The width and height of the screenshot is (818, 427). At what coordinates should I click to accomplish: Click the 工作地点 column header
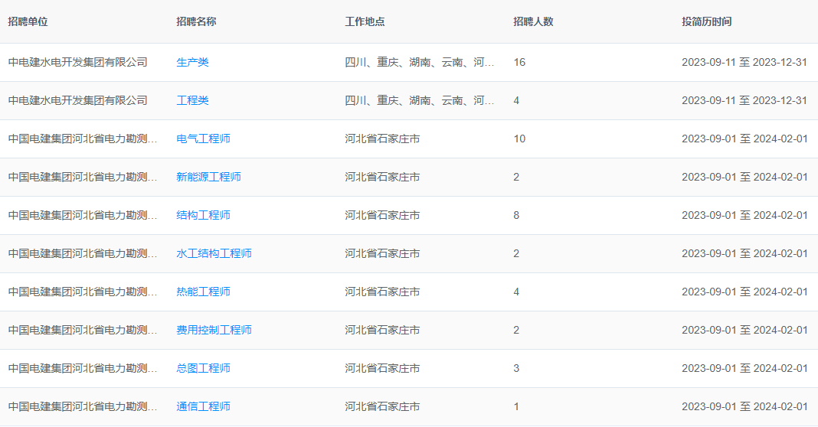[x=365, y=21]
